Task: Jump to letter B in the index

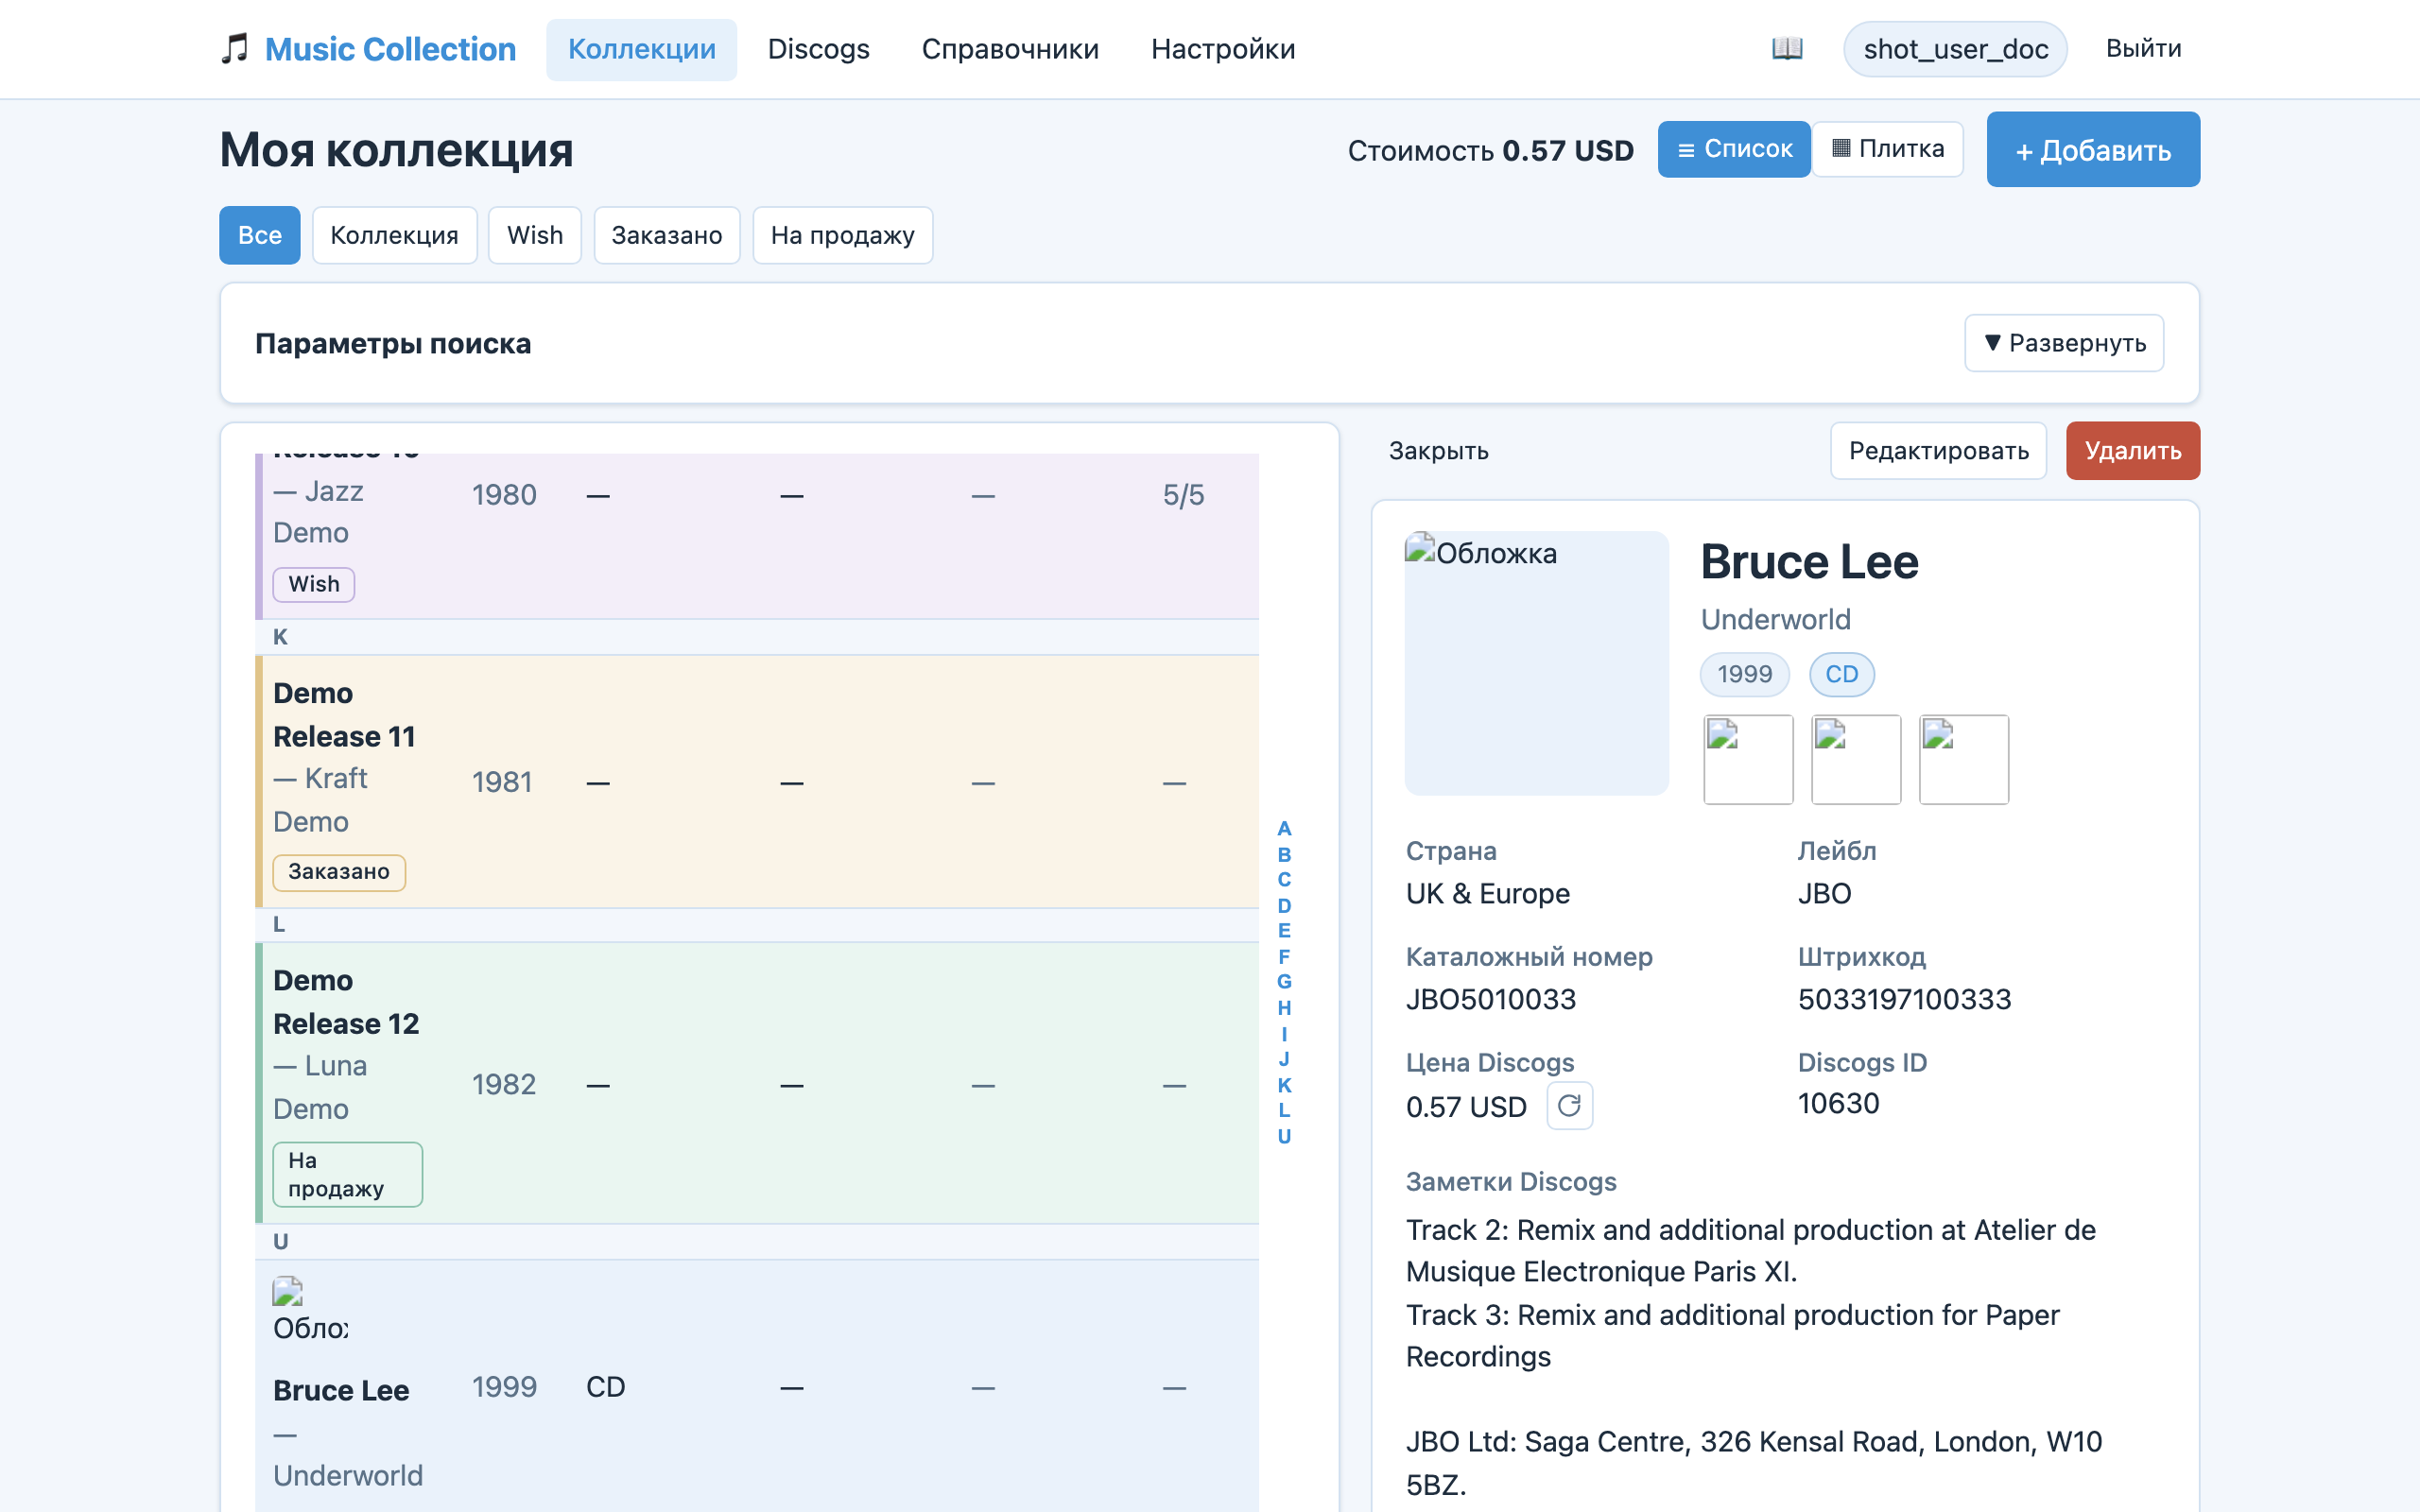Action: pyautogui.click(x=1284, y=854)
